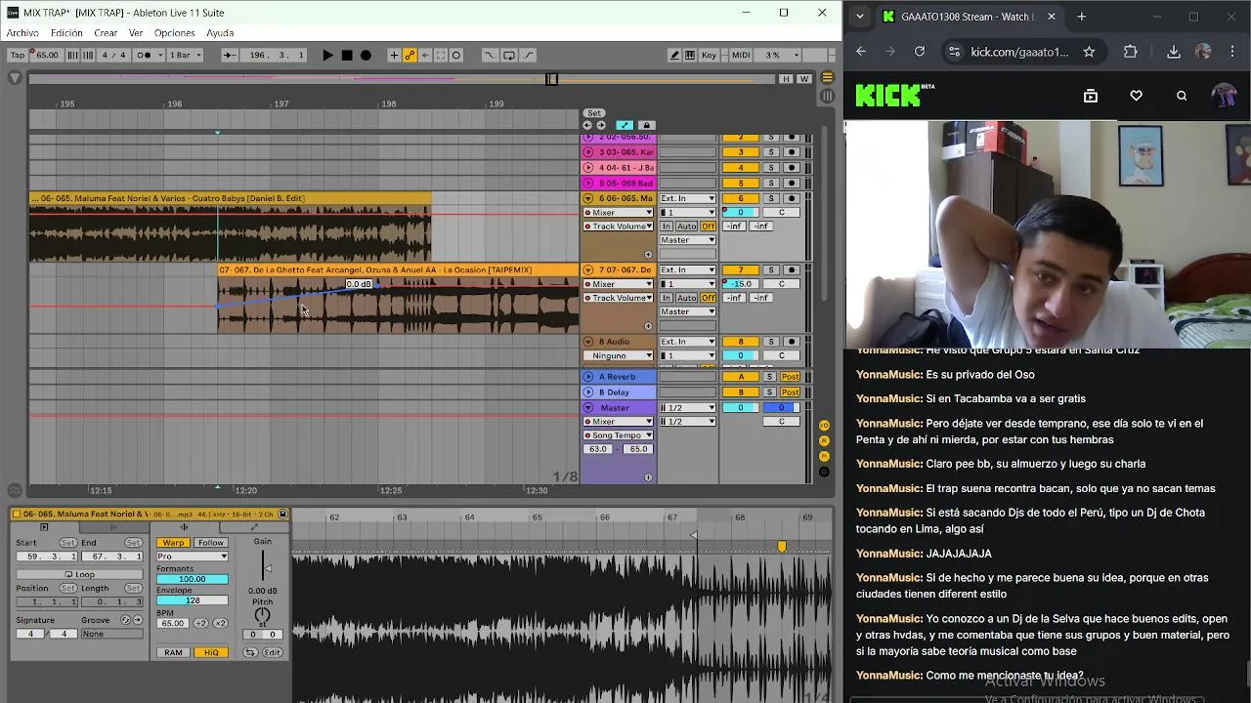Enable the Follow button in clip view

coord(210,543)
